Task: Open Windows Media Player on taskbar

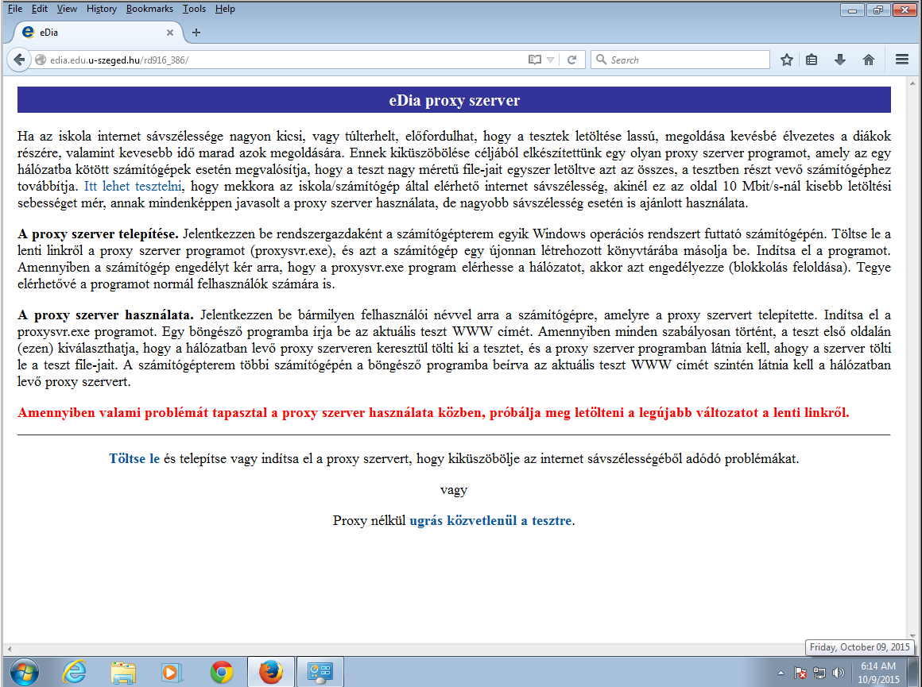Action: tap(172, 672)
